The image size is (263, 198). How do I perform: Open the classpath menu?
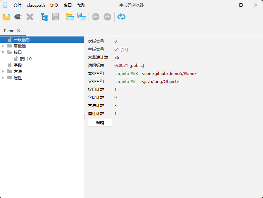pyautogui.click(x=36, y=5)
